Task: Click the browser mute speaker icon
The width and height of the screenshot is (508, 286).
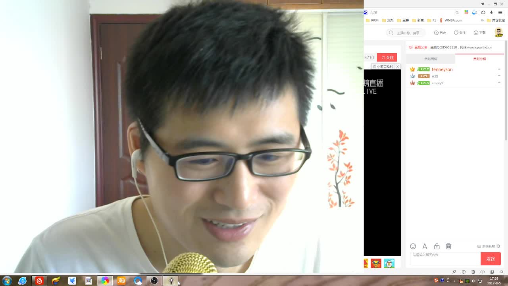Action: point(483,272)
